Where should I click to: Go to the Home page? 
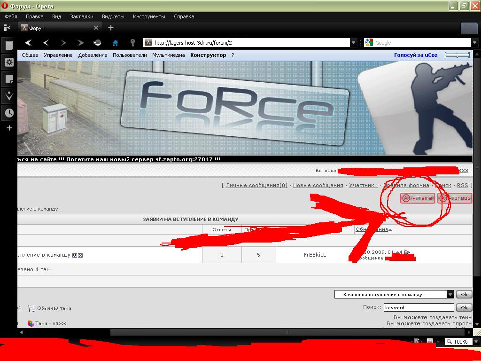pyautogui.click(x=116, y=43)
